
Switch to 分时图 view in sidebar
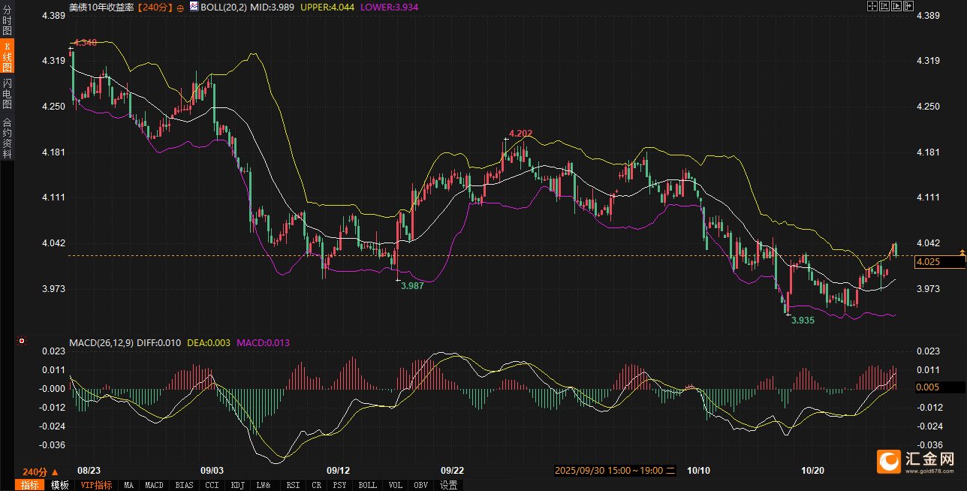(x=7, y=17)
